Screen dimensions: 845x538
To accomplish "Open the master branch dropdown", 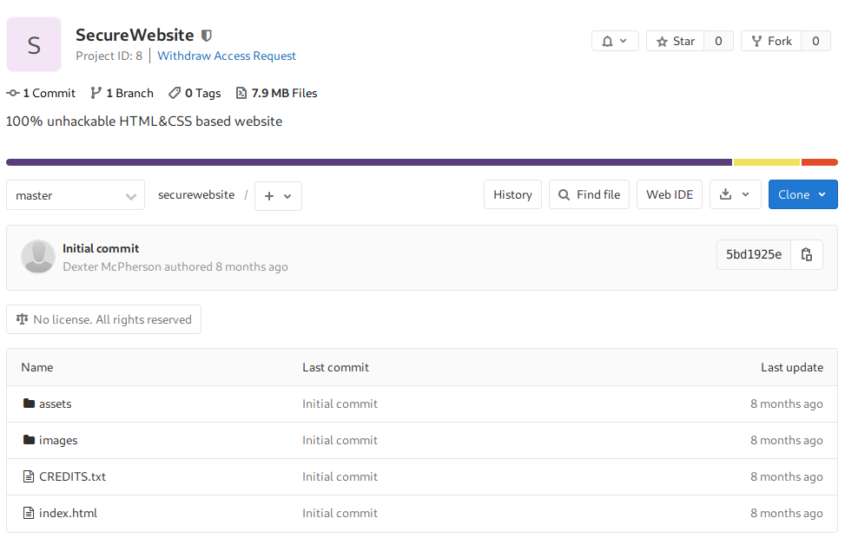I will coord(75,195).
